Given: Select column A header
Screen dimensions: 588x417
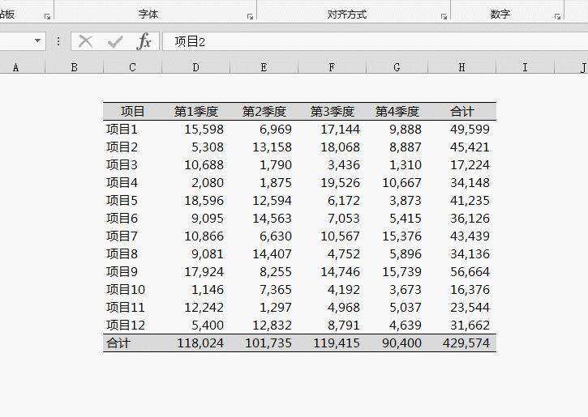Looking at the screenshot, I should tap(15, 67).
